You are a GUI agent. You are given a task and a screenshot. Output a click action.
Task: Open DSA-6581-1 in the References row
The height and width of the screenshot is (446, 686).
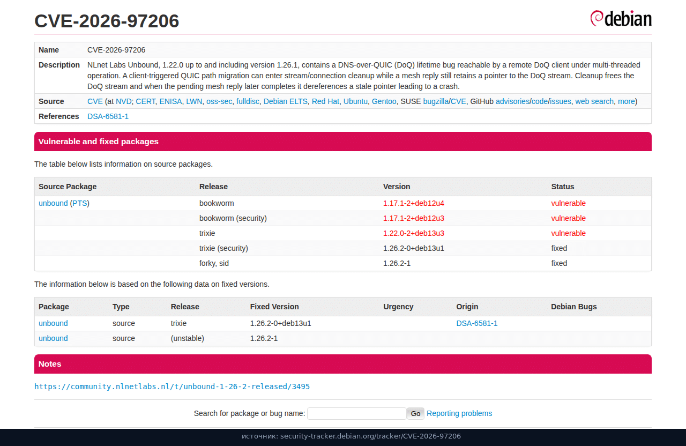click(108, 116)
